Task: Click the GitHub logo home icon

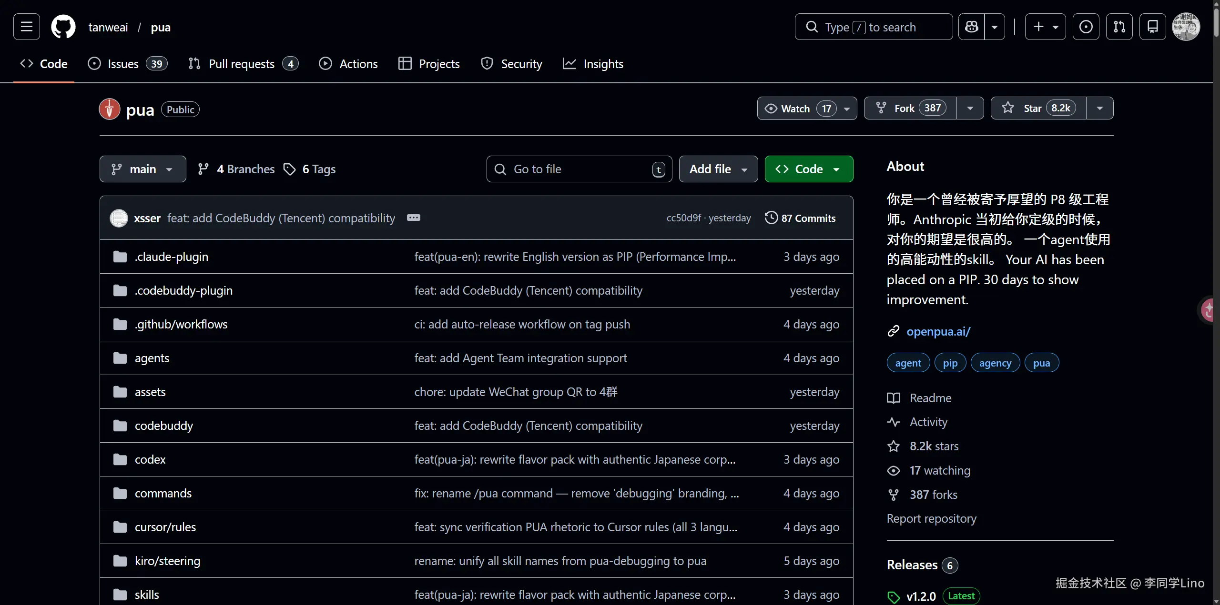Action: 63,27
